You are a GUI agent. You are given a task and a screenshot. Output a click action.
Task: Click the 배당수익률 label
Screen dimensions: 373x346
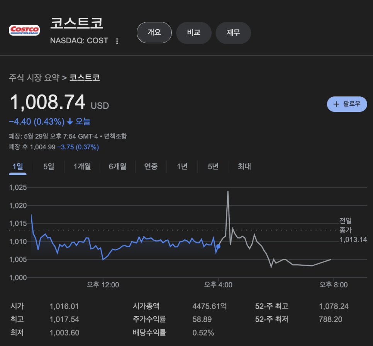tap(149, 332)
